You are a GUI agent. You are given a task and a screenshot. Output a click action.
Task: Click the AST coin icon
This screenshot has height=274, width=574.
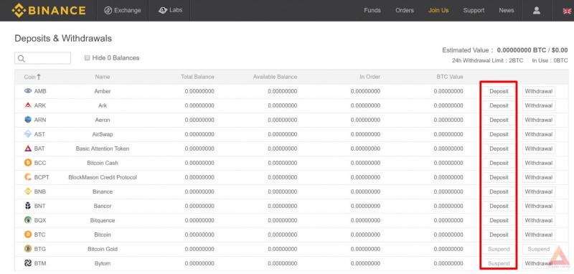pyautogui.click(x=28, y=134)
